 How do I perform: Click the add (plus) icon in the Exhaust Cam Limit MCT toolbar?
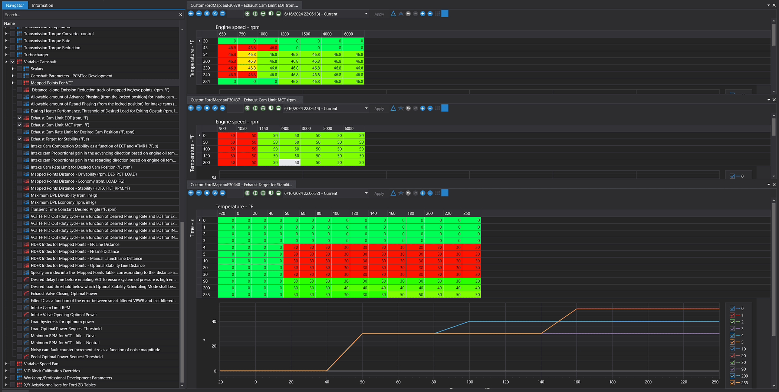[x=191, y=108]
